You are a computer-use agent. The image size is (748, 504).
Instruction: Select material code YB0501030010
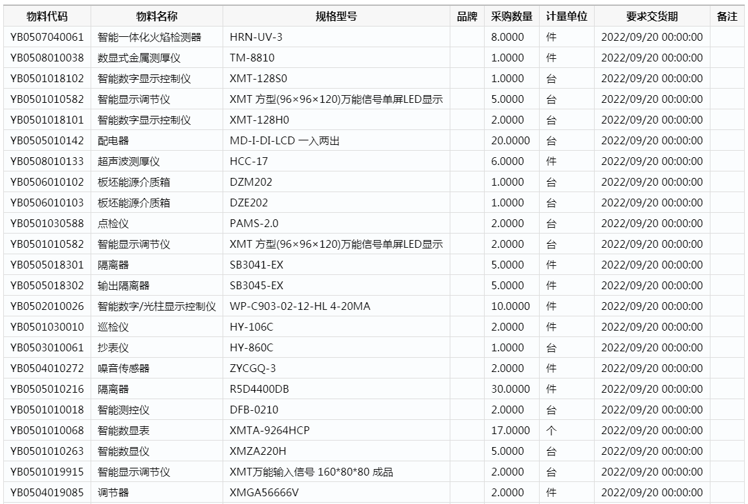point(47,327)
